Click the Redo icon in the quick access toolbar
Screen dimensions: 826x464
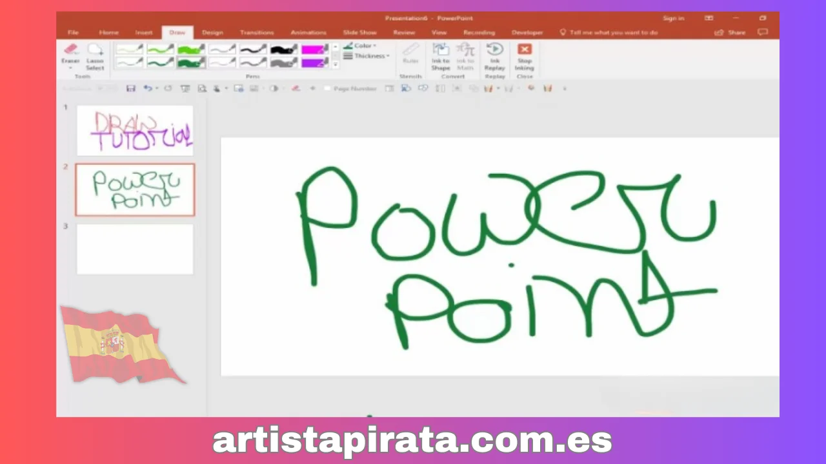[x=168, y=88]
